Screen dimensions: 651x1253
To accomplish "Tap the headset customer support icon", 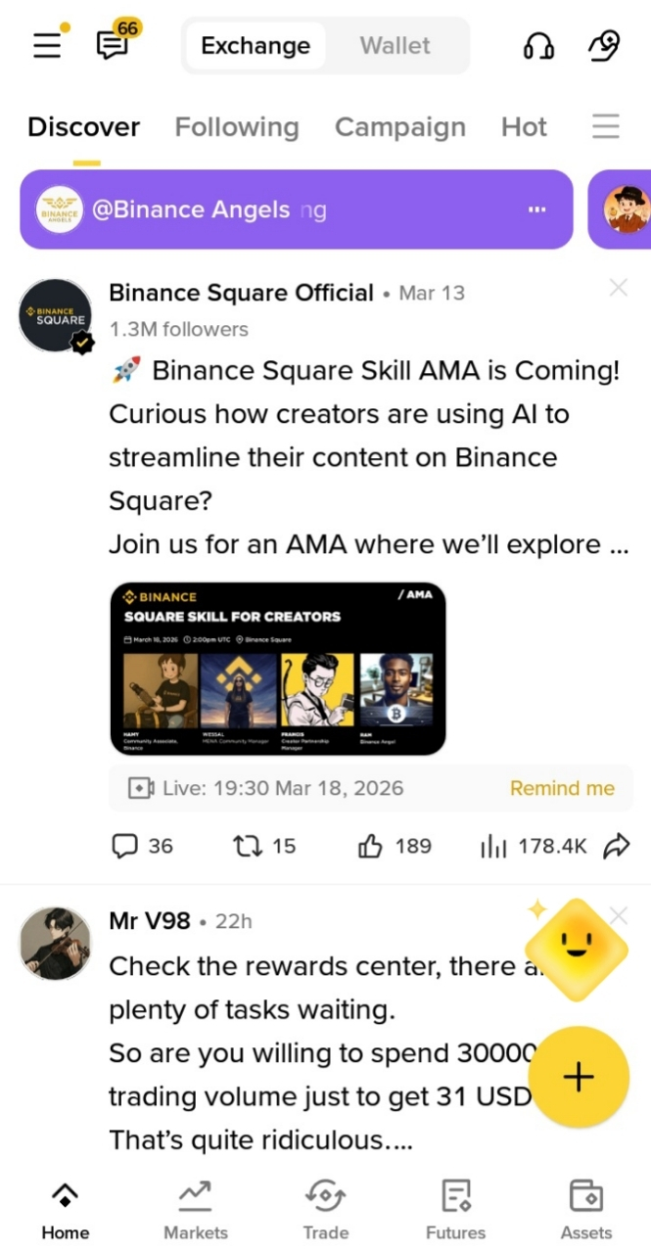I will pyautogui.click(x=538, y=46).
